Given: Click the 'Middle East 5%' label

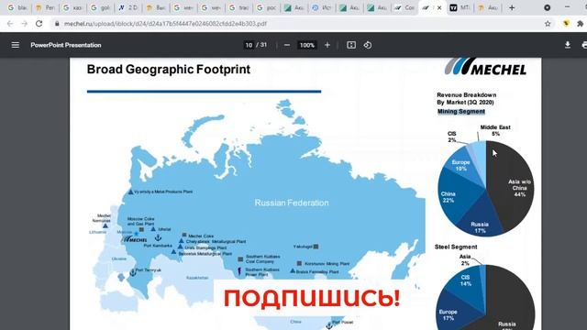Looking at the screenshot, I should coord(495,130).
